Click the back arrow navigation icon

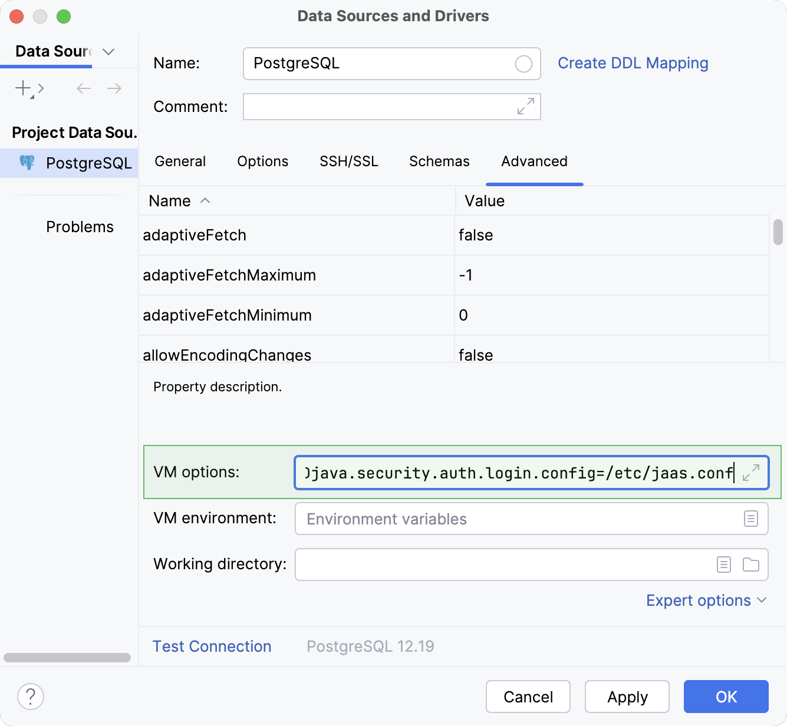click(83, 88)
